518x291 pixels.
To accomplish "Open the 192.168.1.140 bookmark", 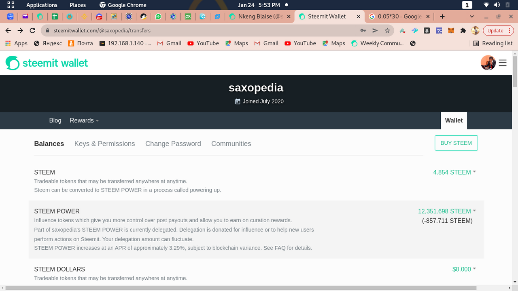I will point(125,43).
